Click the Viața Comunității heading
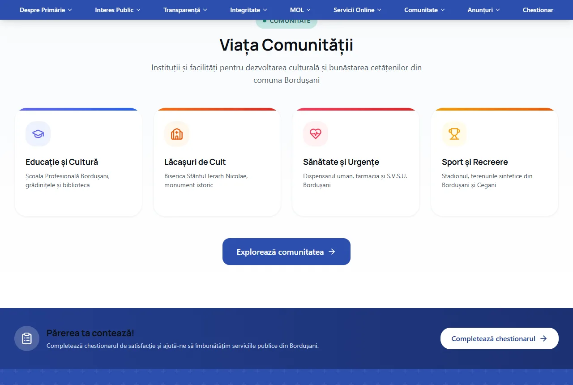The image size is (573, 385). [x=286, y=45]
